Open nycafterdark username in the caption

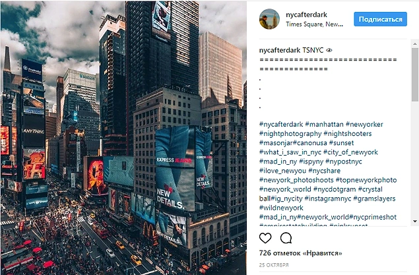pyautogui.click(x=280, y=50)
